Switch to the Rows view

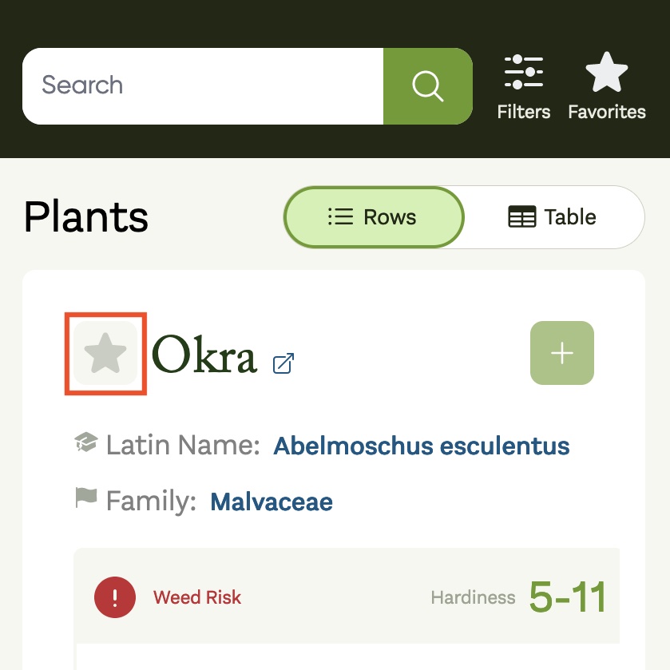click(374, 217)
